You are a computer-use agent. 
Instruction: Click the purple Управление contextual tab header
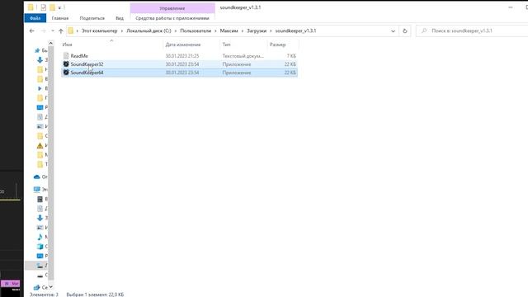coord(172,8)
